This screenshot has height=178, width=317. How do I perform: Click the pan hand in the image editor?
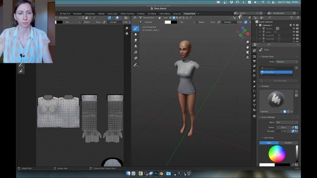coord(127,33)
